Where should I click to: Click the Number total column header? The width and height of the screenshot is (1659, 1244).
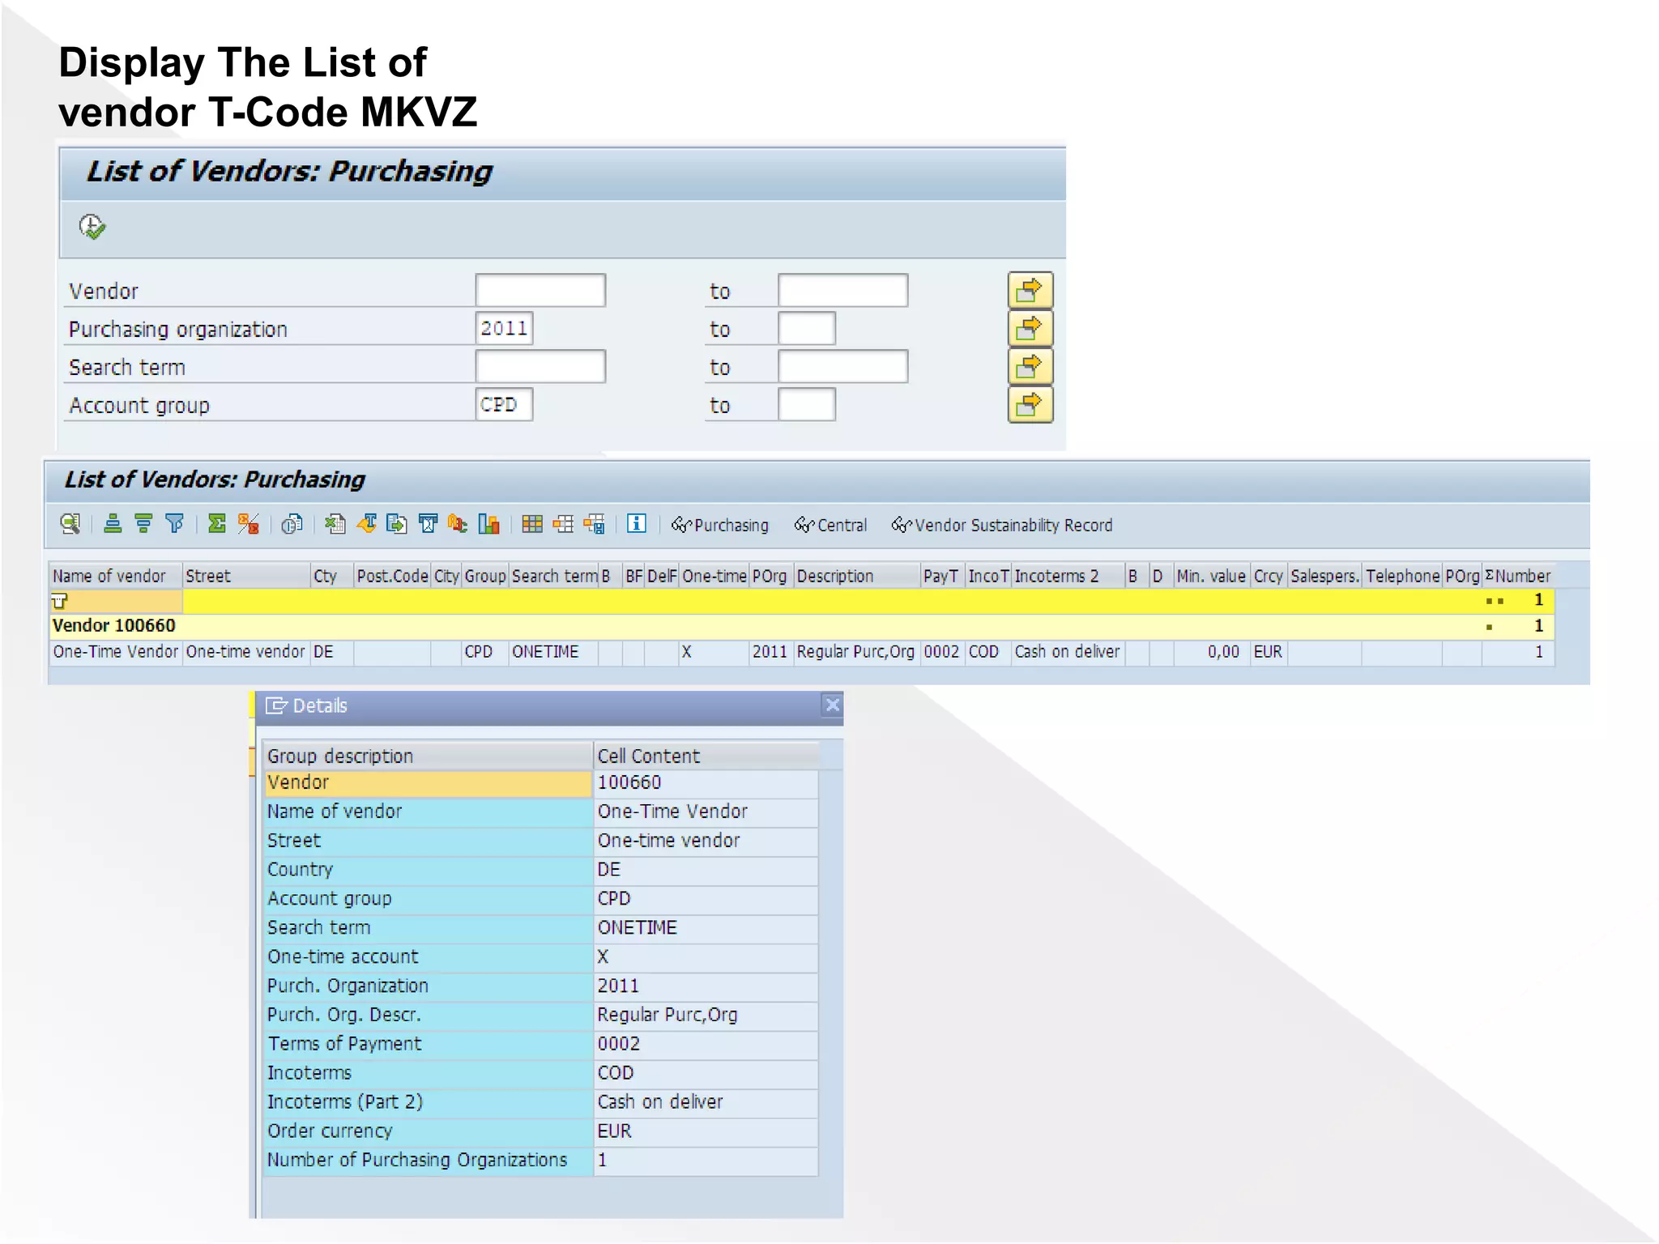tap(1518, 576)
